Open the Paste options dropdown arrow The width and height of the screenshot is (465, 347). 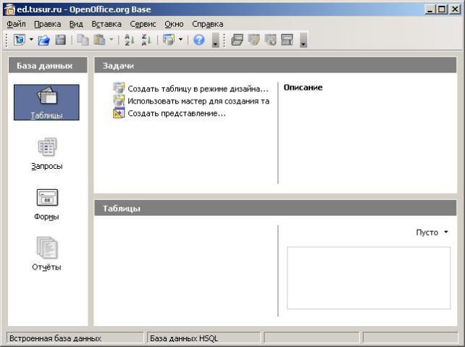(112, 39)
